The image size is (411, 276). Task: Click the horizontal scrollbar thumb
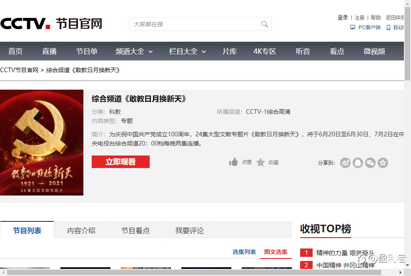[194, 272]
